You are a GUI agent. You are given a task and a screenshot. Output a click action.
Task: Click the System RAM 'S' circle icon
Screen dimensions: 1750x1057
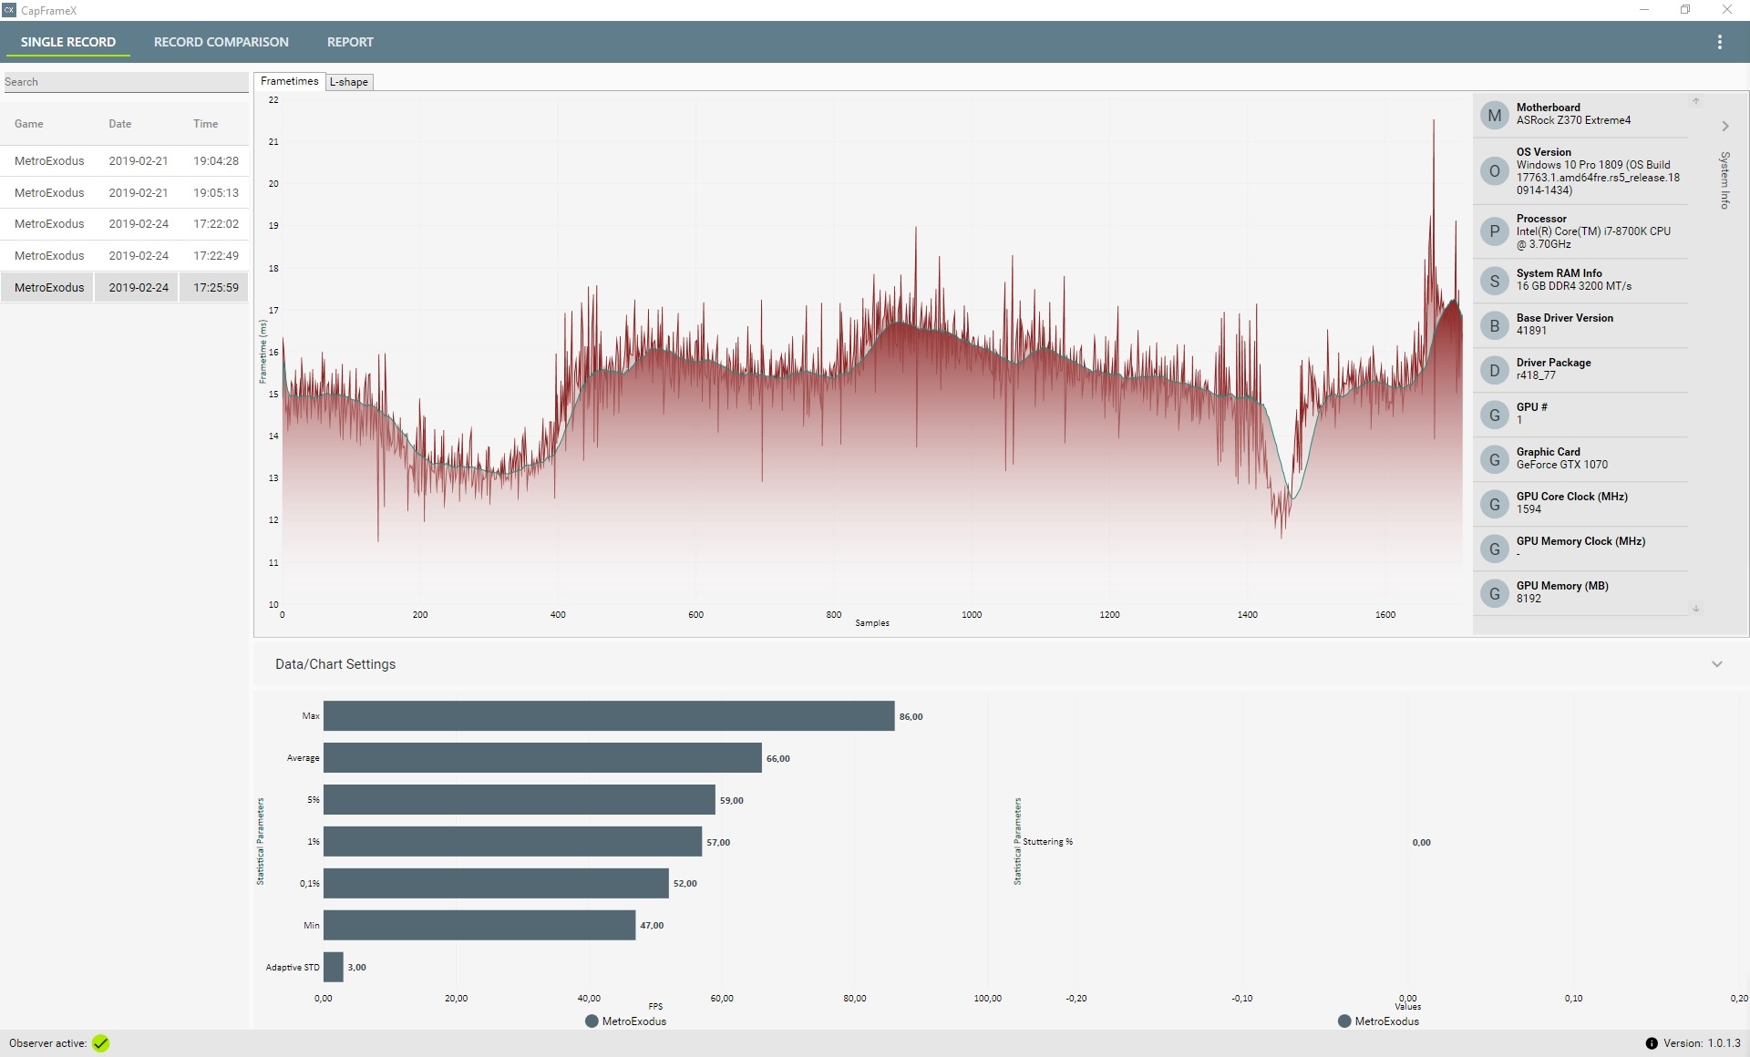tap(1494, 281)
